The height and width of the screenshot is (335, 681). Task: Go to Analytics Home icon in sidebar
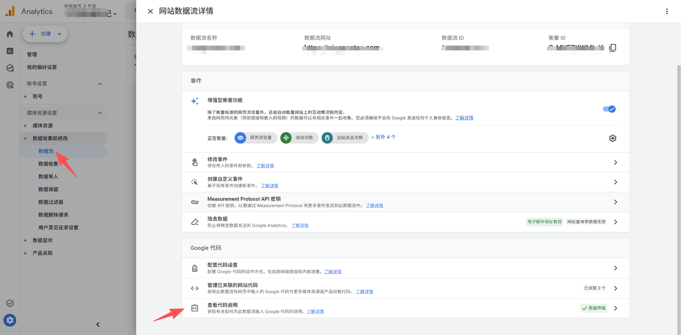[10, 34]
